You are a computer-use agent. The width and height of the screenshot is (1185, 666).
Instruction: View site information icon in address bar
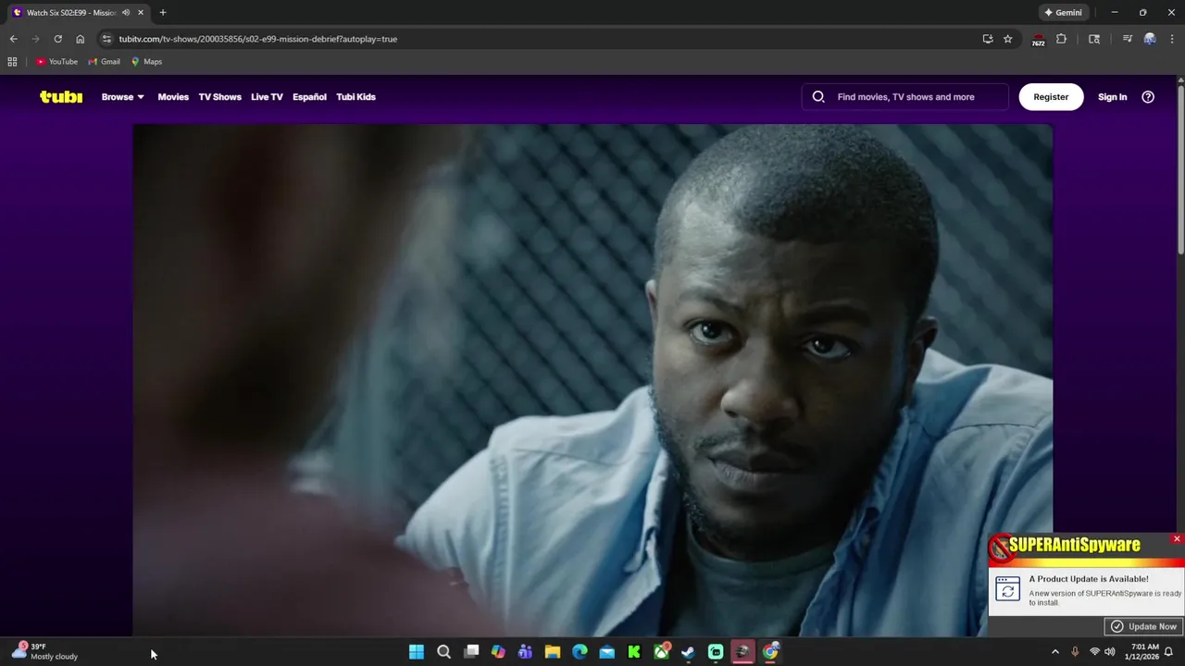click(106, 39)
